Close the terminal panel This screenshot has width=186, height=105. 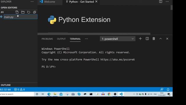[x=167, y=39]
